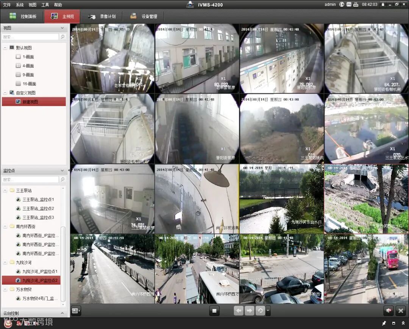Collapse the 万水物贸 group
This screenshot has width=409, height=329.
[5, 289]
